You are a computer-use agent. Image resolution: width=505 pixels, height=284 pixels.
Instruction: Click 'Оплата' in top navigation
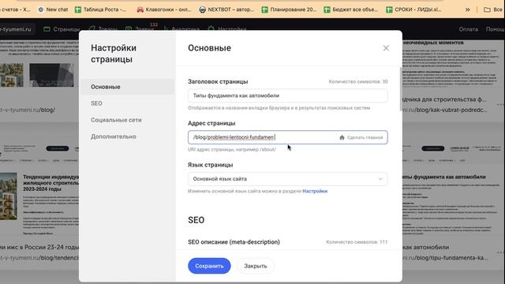pyautogui.click(x=468, y=29)
